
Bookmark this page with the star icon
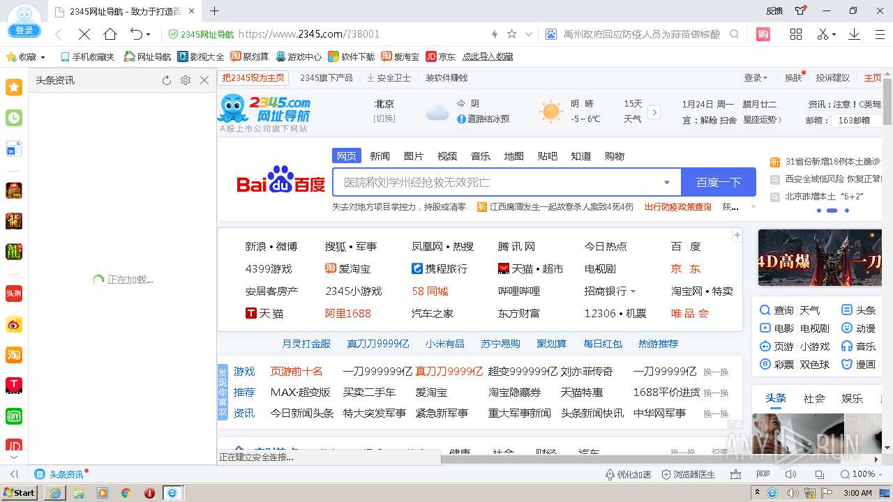pyautogui.click(x=511, y=34)
